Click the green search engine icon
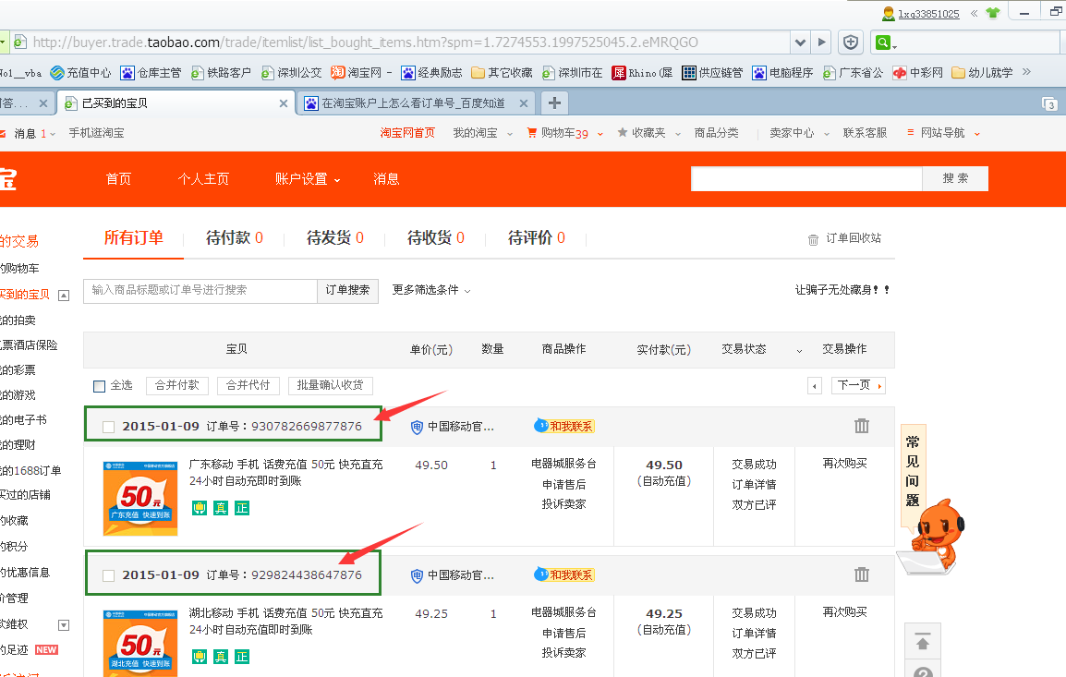The height and width of the screenshot is (677, 1066). coord(883,42)
